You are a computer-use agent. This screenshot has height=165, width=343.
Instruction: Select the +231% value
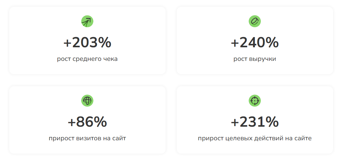(x=255, y=122)
